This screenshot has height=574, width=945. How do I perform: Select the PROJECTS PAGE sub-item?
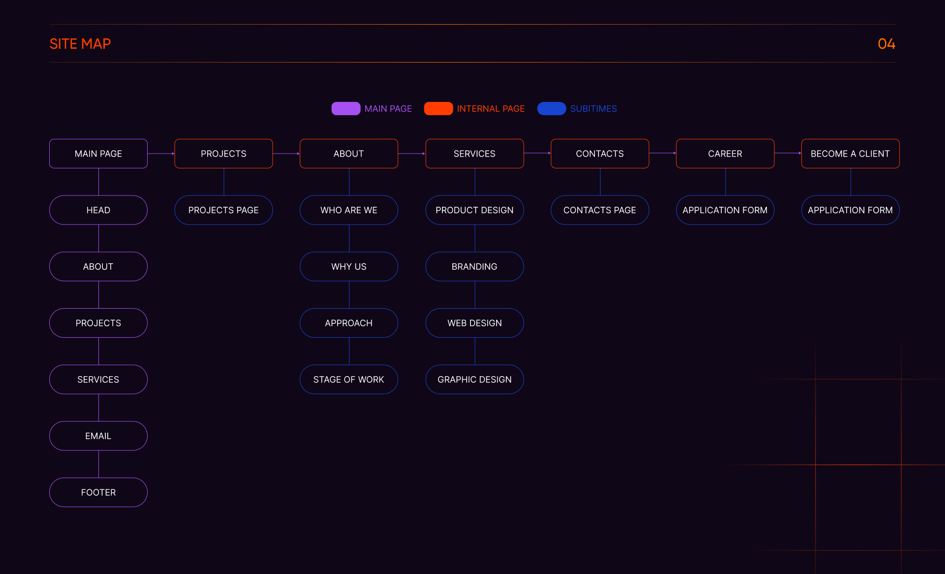pyautogui.click(x=223, y=210)
